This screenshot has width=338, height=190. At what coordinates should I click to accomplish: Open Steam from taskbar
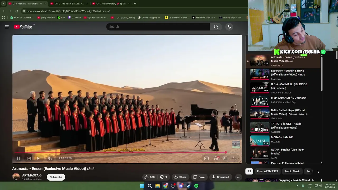tap(189, 186)
